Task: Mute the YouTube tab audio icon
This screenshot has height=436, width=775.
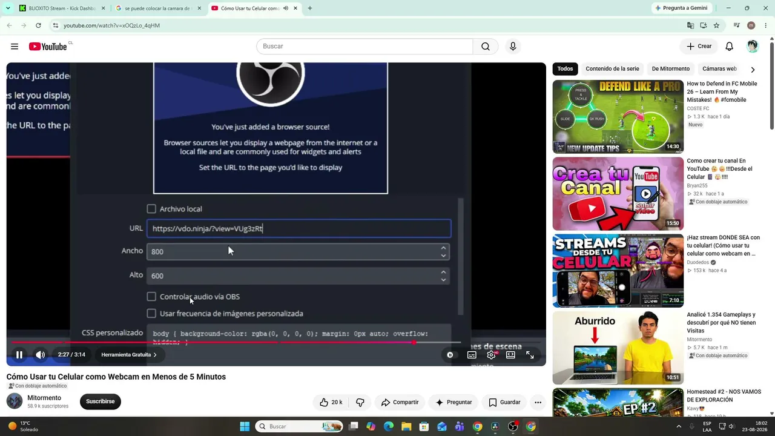Action: tap(286, 8)
